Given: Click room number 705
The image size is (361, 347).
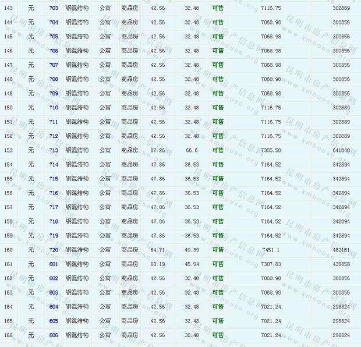Looking at the screenshot, I should [x=54, y=37].
